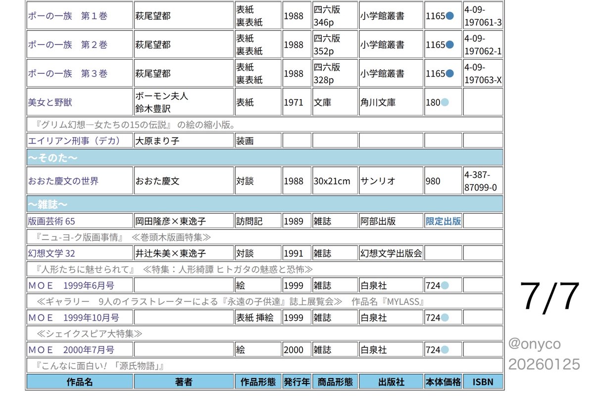Open the 版画芸術 65 title link

point(51,221)
